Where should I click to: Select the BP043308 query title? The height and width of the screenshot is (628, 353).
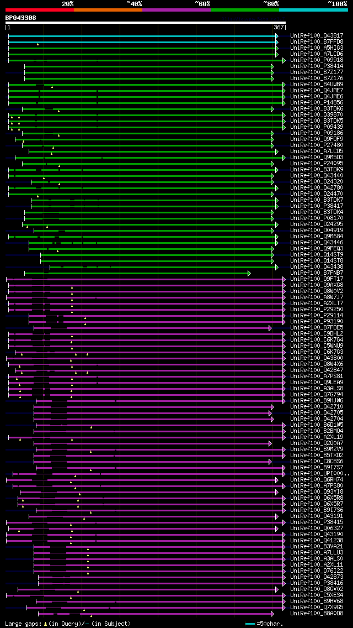[21, 18]
